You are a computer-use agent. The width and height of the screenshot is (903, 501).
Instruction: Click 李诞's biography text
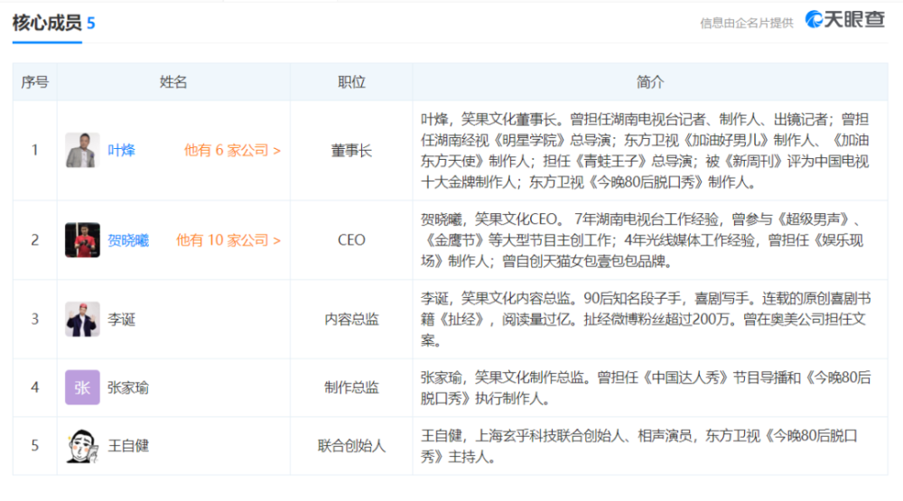point(646,320)
